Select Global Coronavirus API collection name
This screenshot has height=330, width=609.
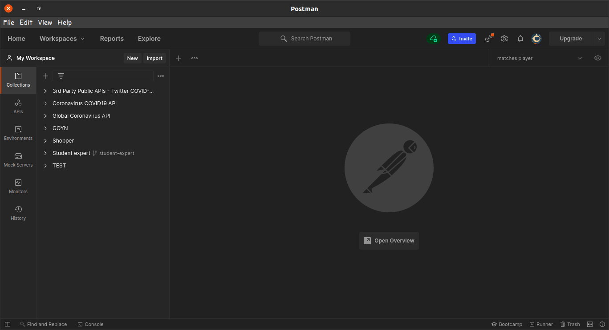point(81,116)
